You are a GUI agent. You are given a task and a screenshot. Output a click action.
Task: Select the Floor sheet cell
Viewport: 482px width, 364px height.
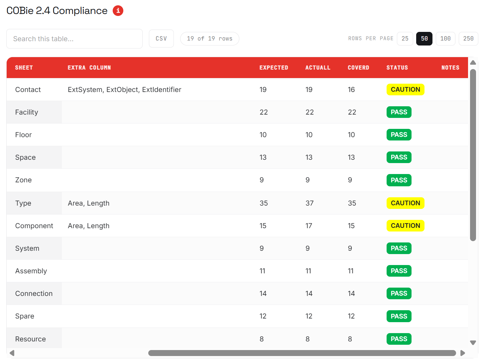click(34, 135)
